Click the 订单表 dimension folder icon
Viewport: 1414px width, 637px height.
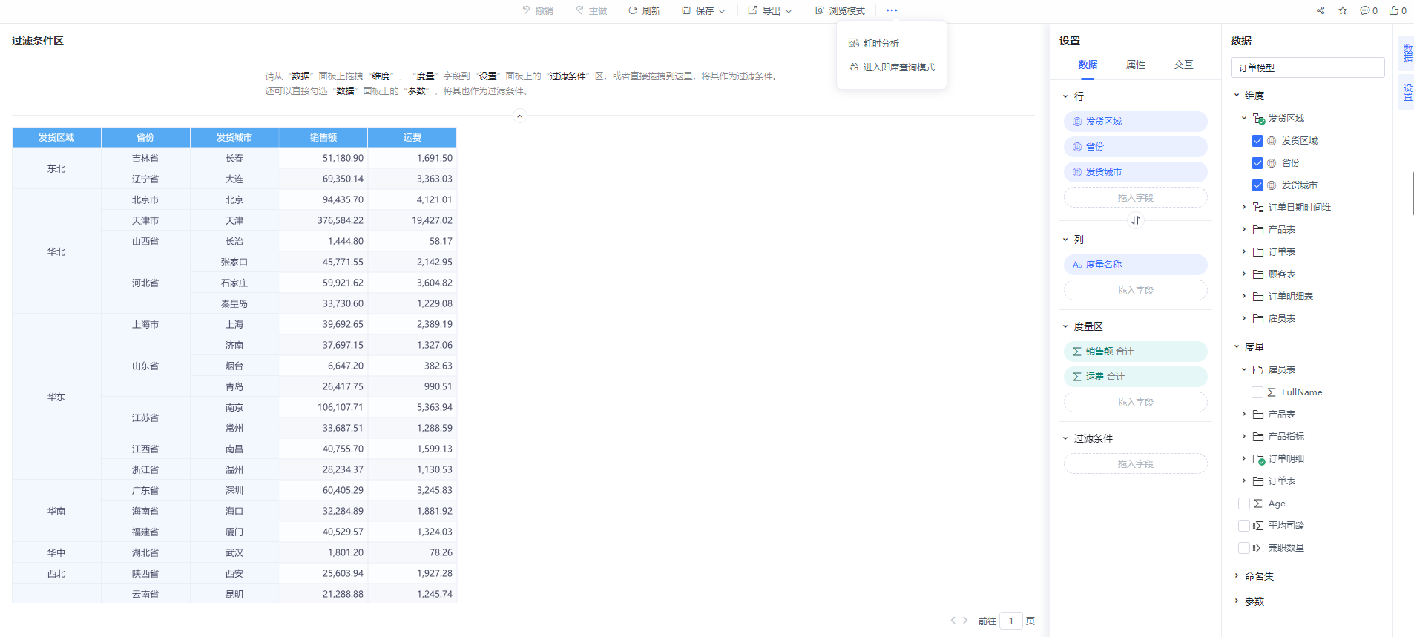[x=1258, y=252]
